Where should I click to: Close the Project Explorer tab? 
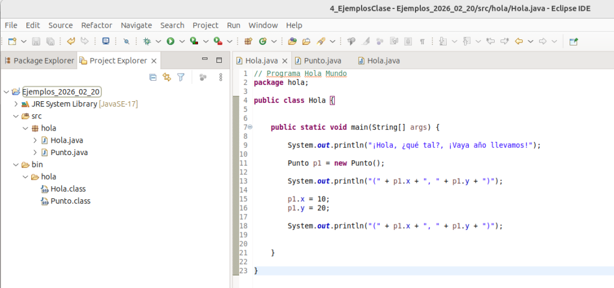point(153,61)
